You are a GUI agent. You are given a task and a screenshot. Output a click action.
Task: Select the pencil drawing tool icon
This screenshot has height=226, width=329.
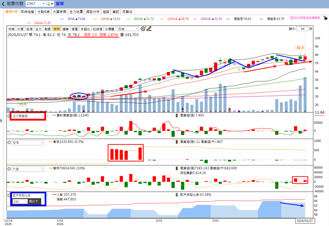(149, 29)
